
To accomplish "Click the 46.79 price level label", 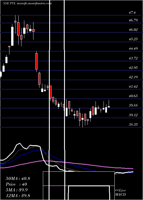I will point(133,20).
